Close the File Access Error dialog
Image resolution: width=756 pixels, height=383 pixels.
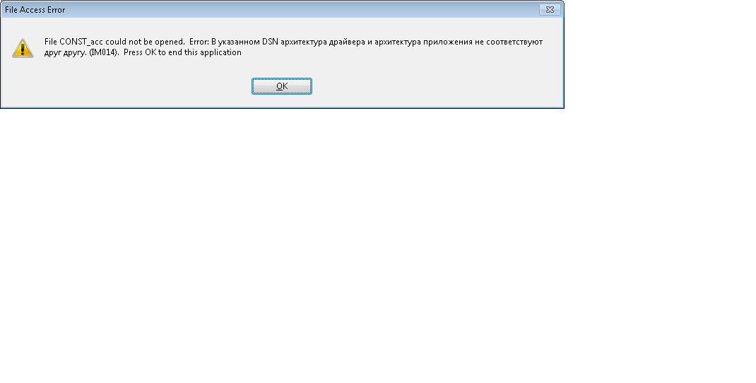550,9
